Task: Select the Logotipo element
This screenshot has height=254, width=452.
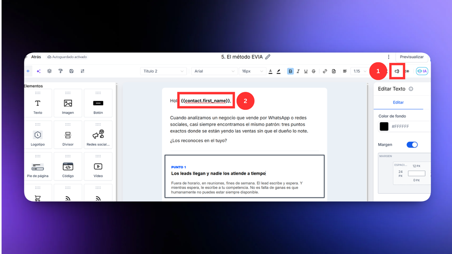Action: point(38,135)
